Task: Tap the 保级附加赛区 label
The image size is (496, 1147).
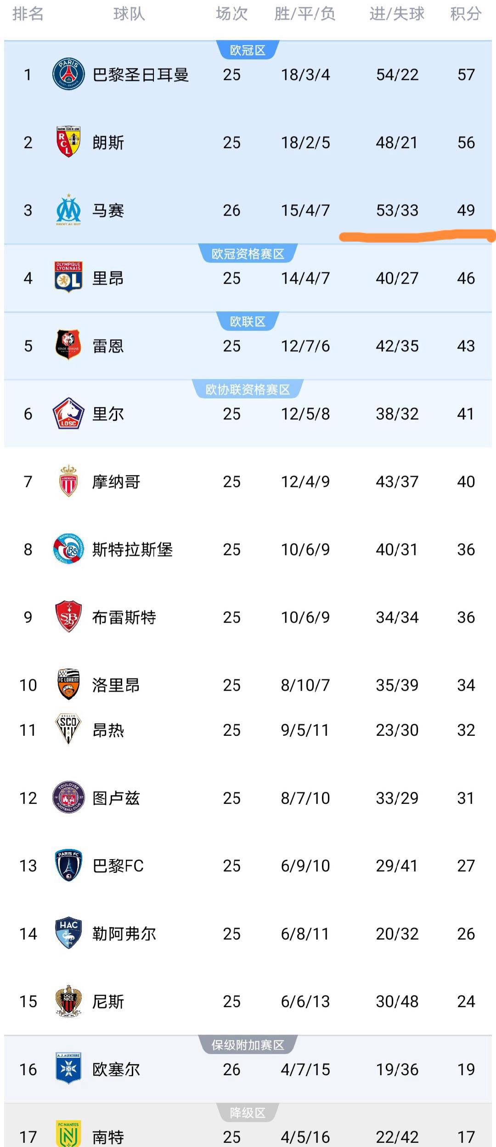Action: click(248, 1045)
